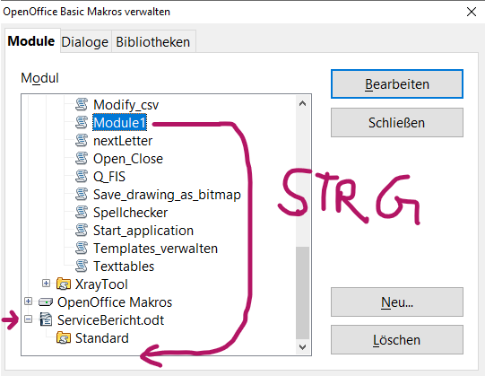Click the Schließen button
This screenshot has height=376, width=485.
(397, 122)
